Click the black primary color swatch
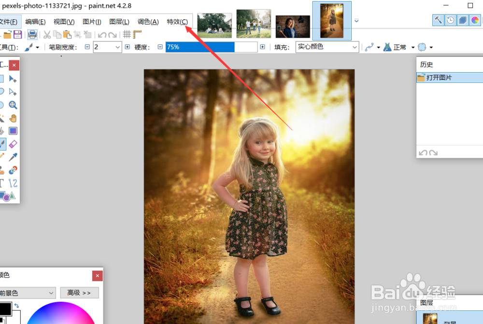 [x=5, y=309]
